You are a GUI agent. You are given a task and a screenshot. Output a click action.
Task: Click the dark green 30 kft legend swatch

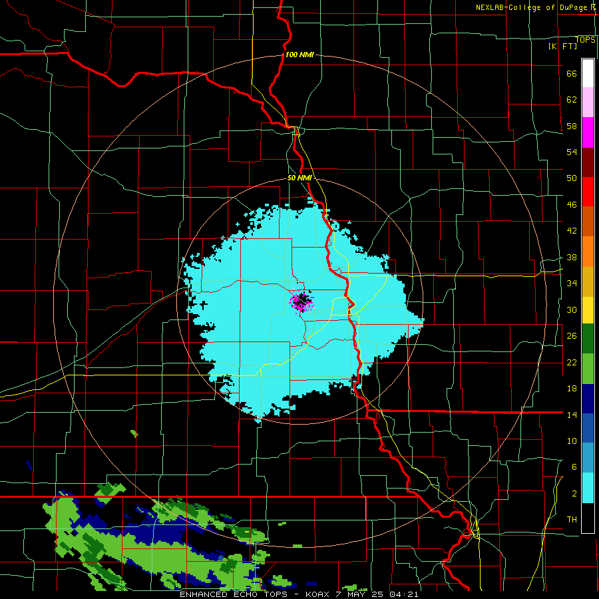(588, 339)
